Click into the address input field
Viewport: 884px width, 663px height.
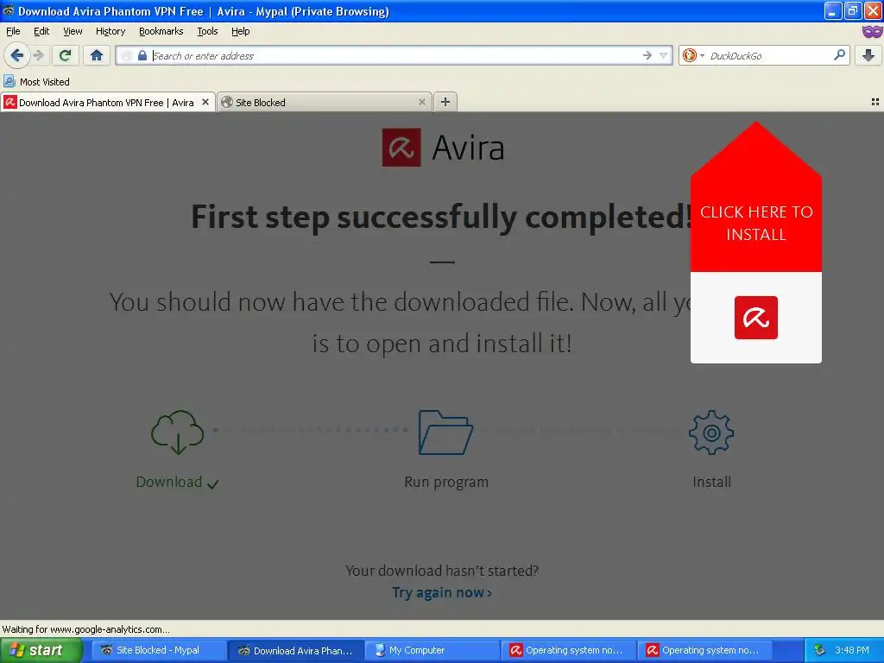[x=395, y=55]
